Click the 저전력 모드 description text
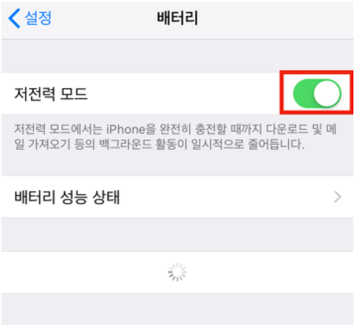 pyautogui.click(x=175, y=137)
